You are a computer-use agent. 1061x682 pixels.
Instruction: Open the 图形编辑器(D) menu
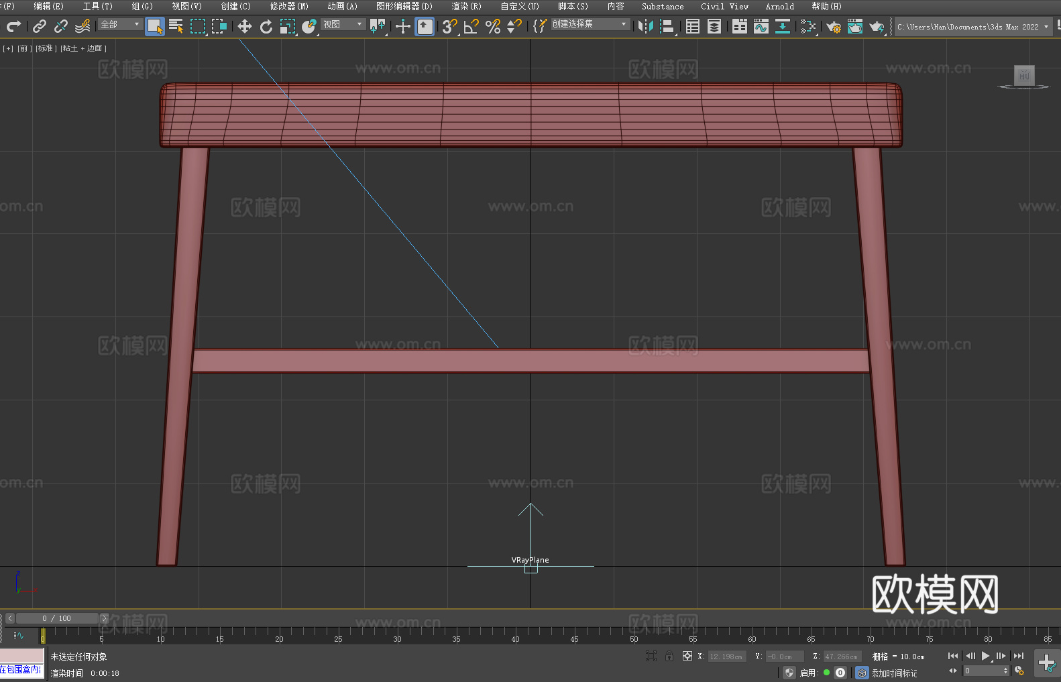point(404,6)
